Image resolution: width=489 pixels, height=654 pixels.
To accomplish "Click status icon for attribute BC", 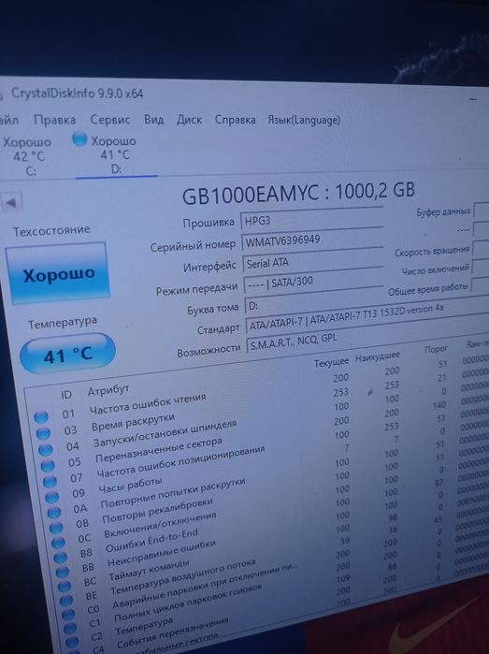I will (64, 587).
